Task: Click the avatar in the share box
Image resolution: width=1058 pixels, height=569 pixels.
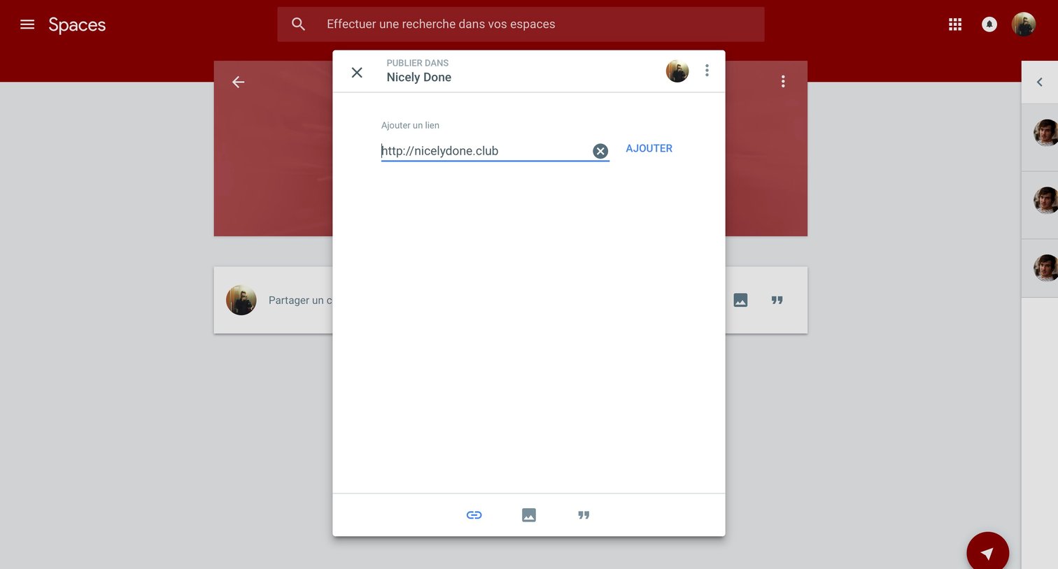Action: pos(241,300)
